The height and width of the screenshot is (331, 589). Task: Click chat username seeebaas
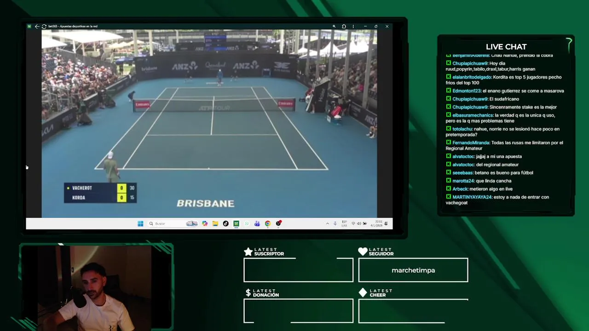tap(463, 173)
